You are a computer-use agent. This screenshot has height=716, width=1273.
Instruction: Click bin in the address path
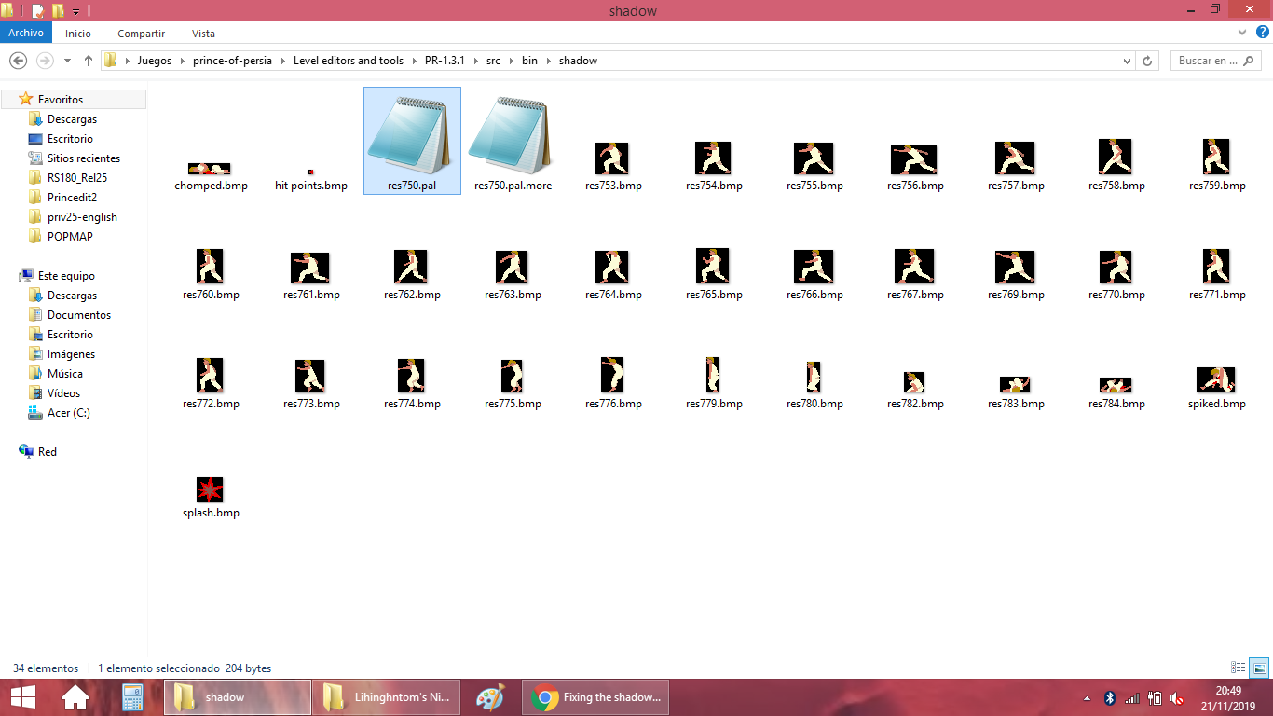coord(529,61)
